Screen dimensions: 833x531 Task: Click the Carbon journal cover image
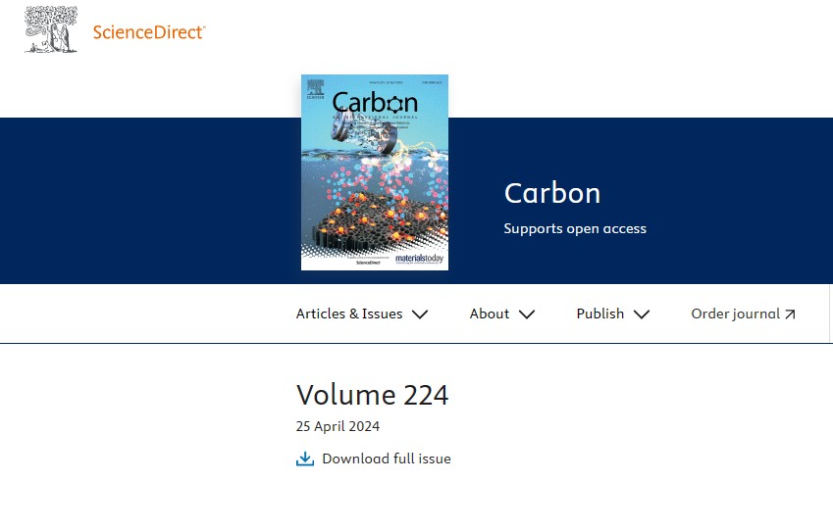[x=375, y=172]
